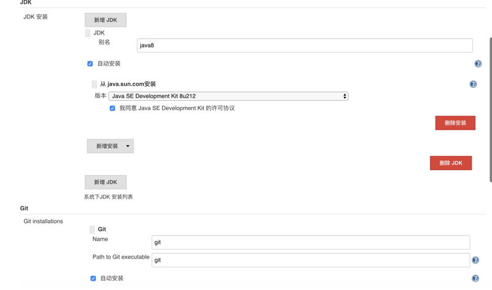Click the vertical page scrollbar
Viewport: 492px width, 290px height.
(490, 111)
